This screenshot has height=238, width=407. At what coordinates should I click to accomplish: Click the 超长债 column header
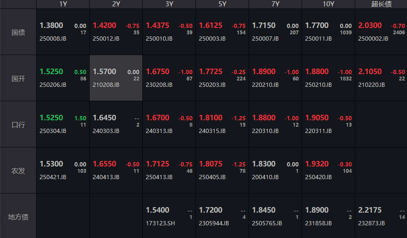coord(381,4)
